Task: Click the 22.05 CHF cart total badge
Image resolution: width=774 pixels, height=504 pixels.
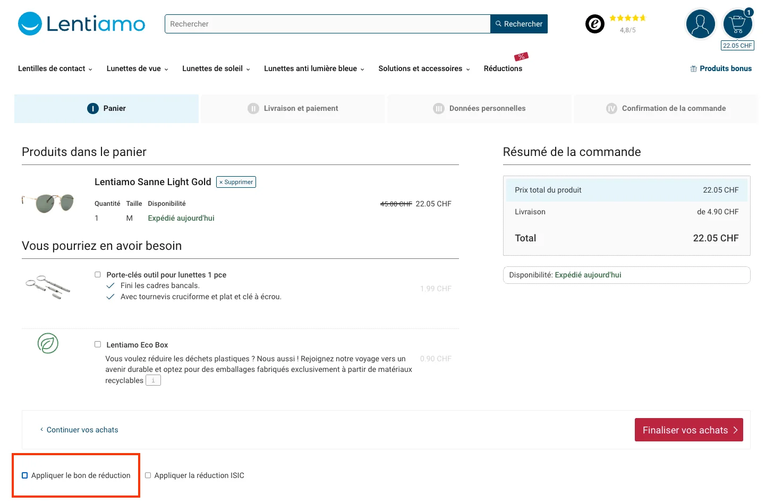Action: pyautogui.click(x=737, y=46)
